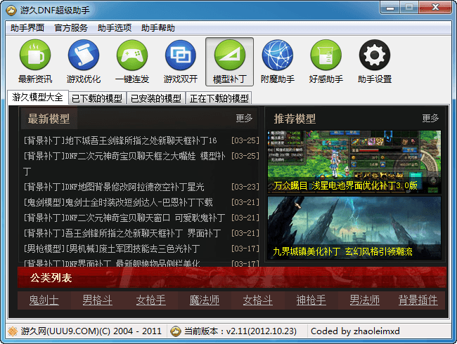Viewport: 457px width, 344px height.
Task: Open the 游戏双开 dual-launch icon
Action: [x=181, y=56]
